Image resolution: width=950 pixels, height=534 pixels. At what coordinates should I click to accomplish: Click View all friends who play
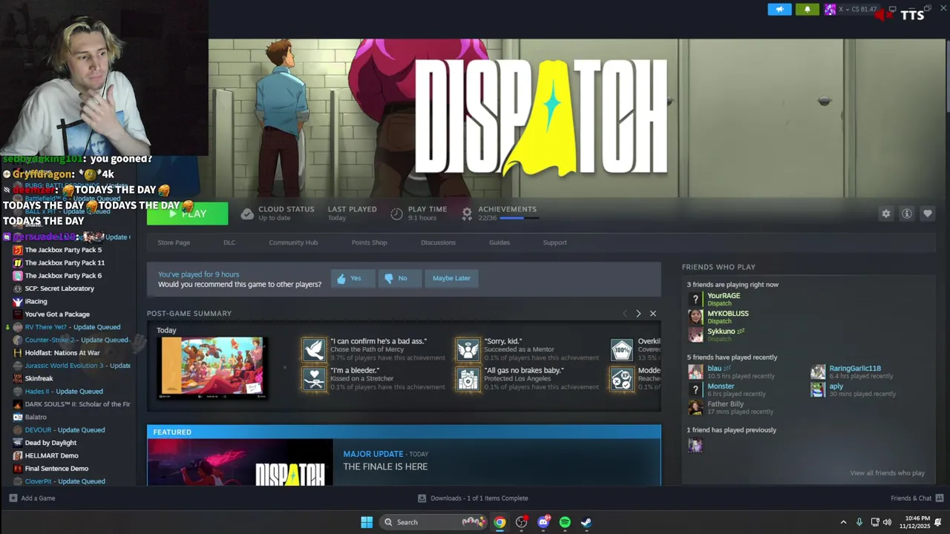(887, 473)
